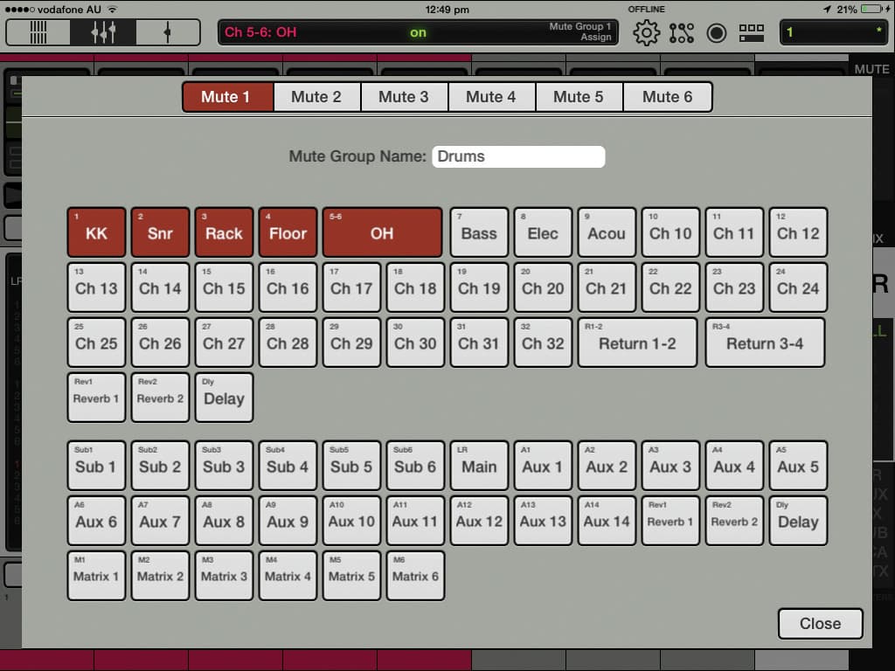Assign Ch 13 to mute group
This screenshot has height=671, width=895.
pyautogui.click(x=96, y=287)
